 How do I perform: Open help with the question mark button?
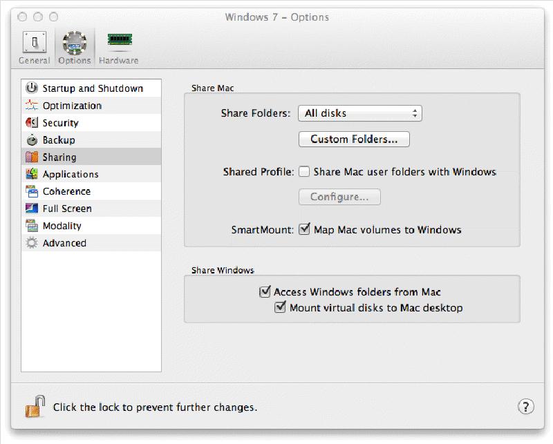[525, 407]
